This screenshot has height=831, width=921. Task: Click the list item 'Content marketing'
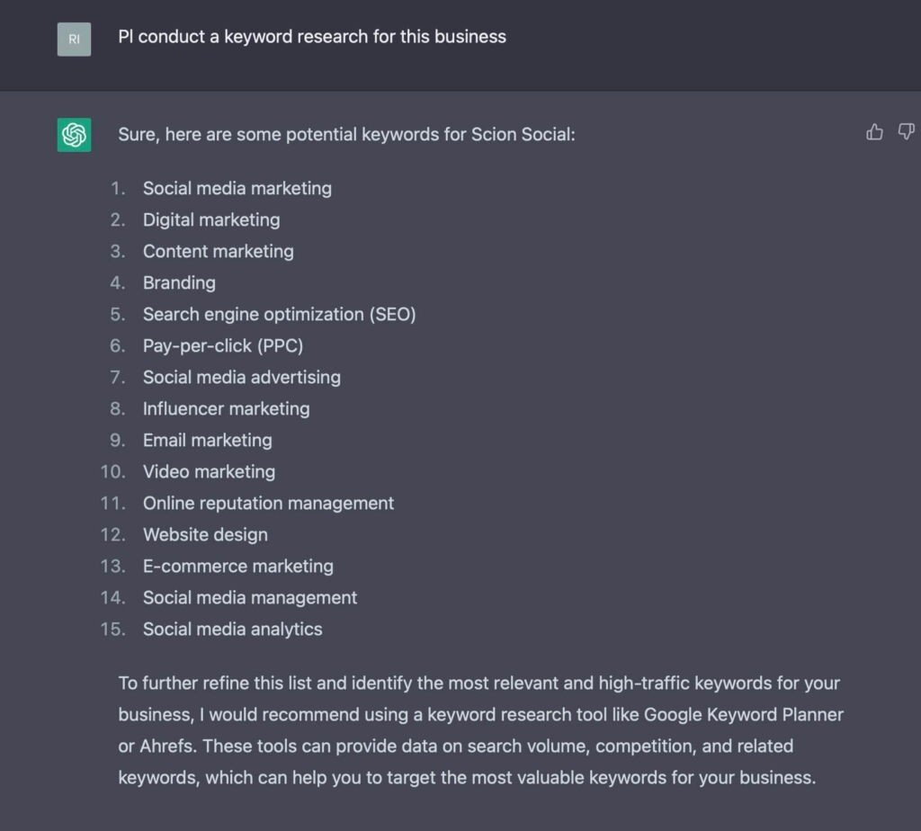(219, 251)
